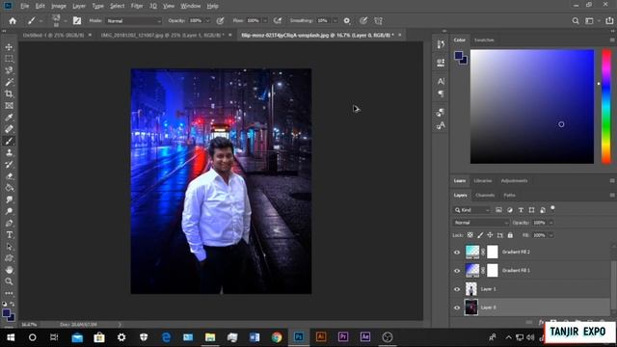Viewport: 617px width, 347px height.
Task: Select the Horizontal Type tool
Action: [x=9, y=235]
